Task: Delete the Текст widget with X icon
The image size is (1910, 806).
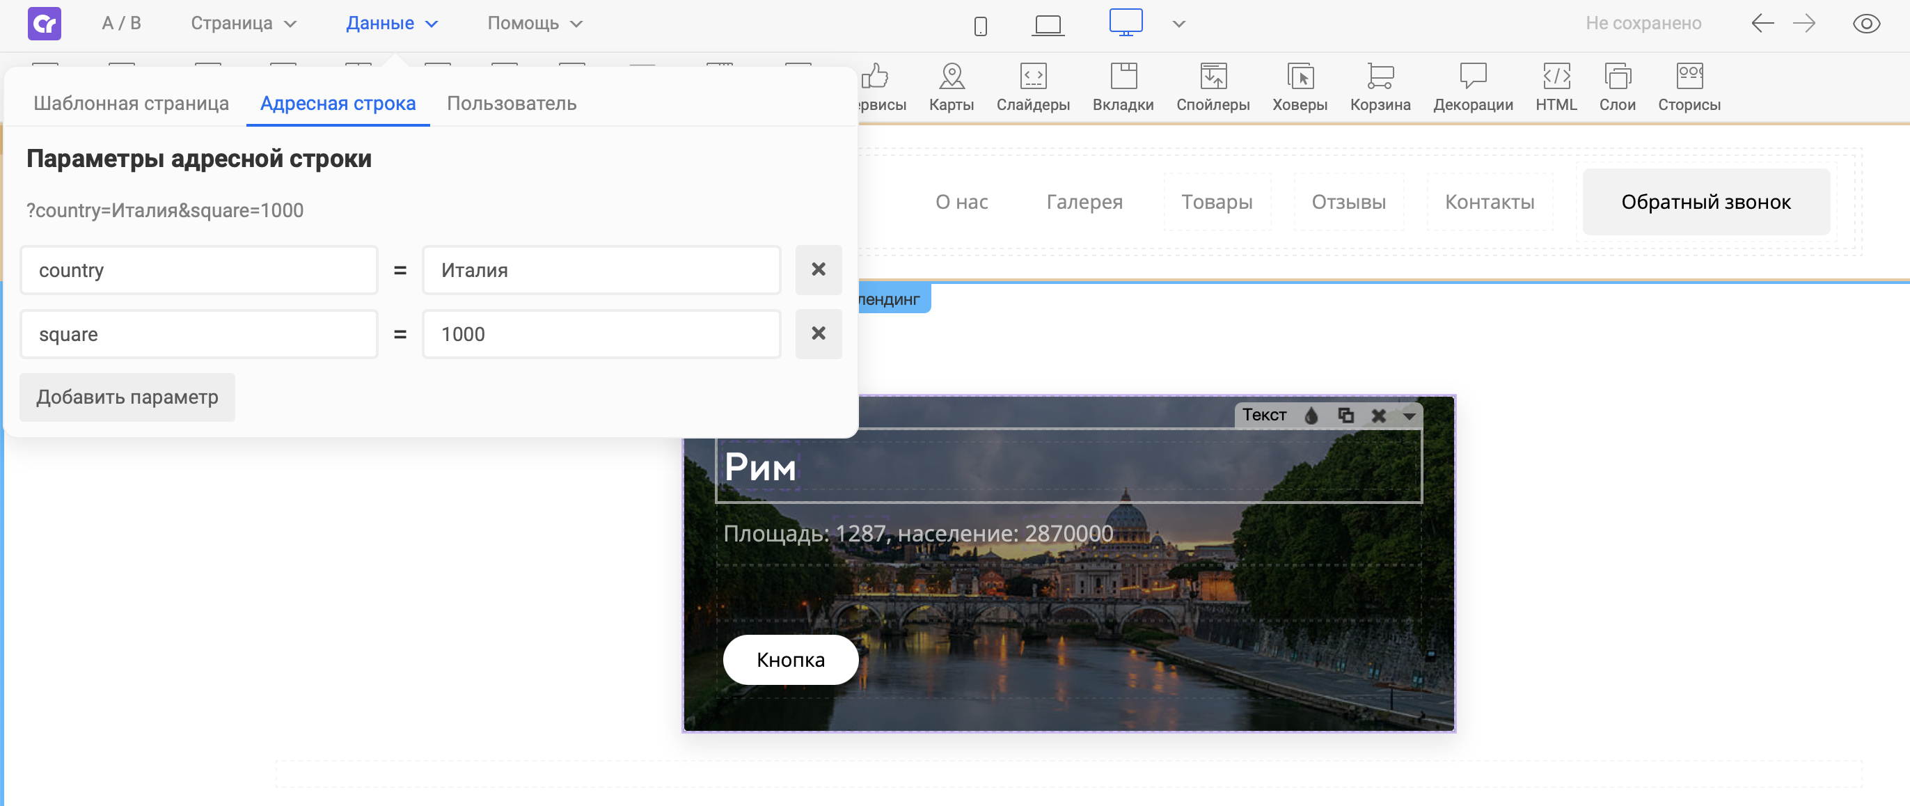Action: [1378, 416]
